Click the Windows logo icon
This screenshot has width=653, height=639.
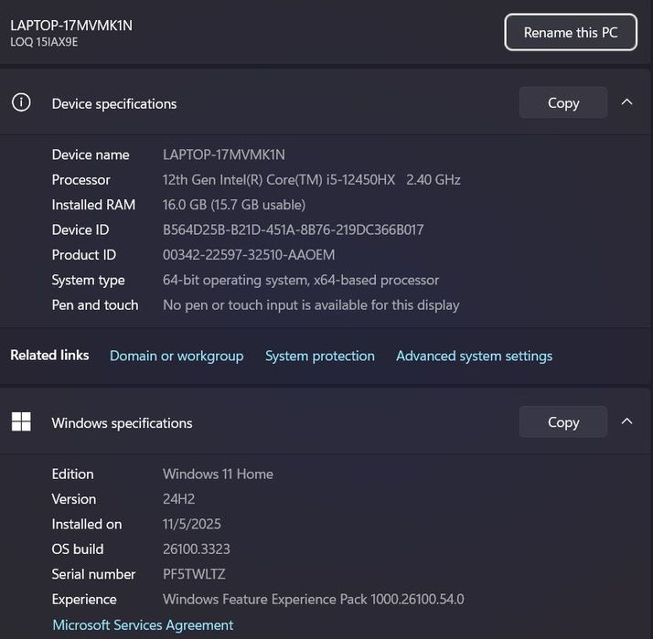pos(21,421)
